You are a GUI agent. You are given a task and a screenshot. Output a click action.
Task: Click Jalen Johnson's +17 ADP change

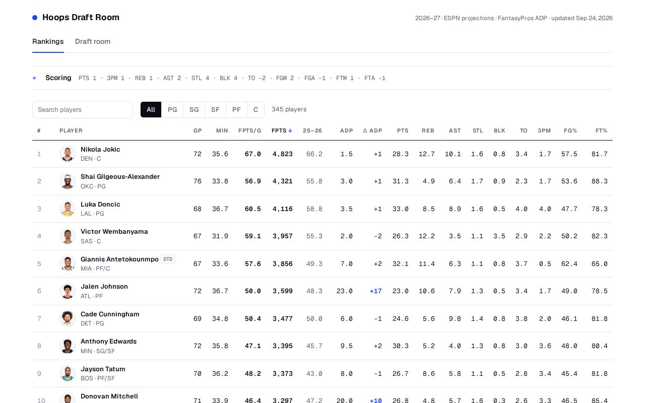[x=376, y=291]
